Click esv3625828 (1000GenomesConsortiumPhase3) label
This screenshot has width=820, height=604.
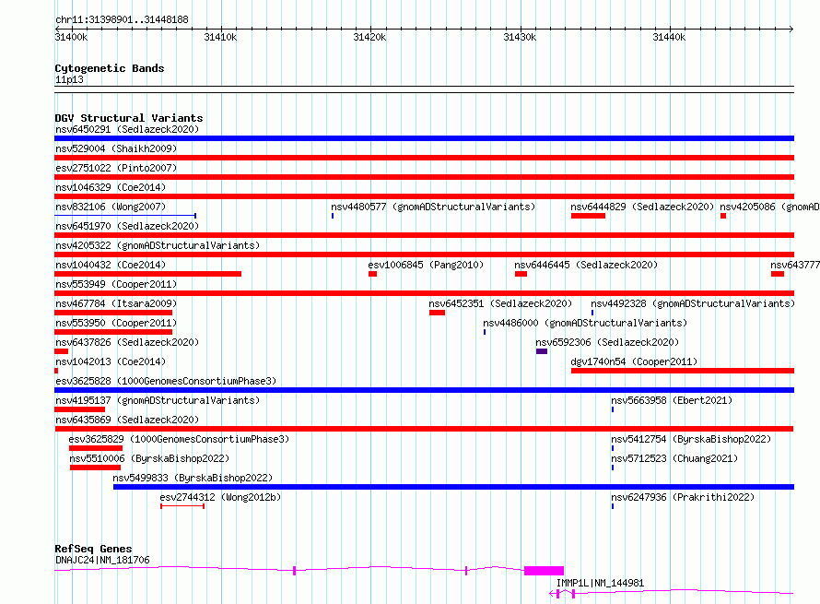coord(166,381)
